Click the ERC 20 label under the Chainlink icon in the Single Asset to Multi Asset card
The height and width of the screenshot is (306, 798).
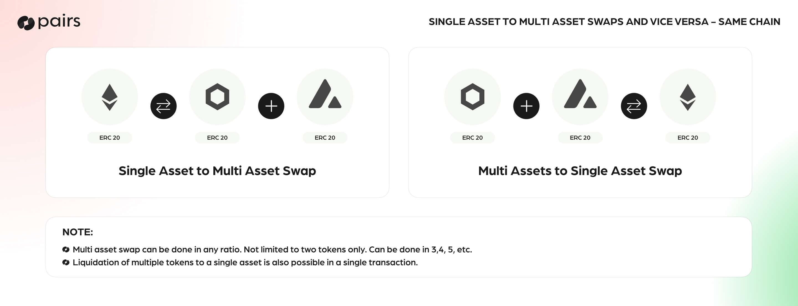point(218,138)
